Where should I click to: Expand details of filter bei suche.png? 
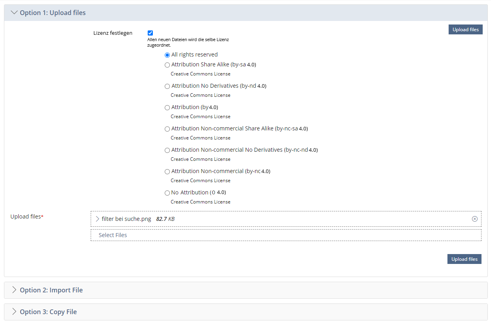pos(97,219)
